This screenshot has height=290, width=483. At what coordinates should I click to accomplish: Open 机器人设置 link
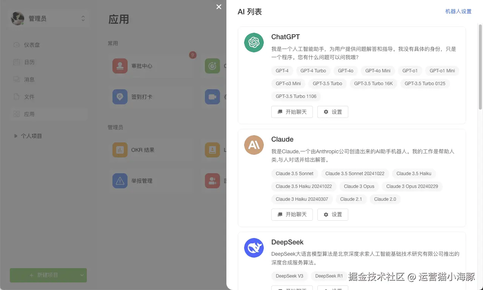[458, 12]
